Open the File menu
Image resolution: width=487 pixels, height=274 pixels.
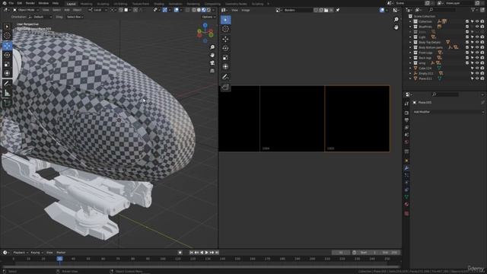pyautogui.click(x=11, y=3)
